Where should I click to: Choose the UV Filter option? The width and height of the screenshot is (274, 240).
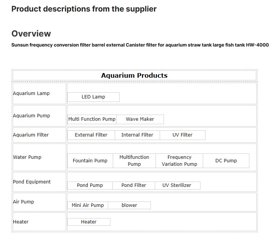tap(182, 135)
